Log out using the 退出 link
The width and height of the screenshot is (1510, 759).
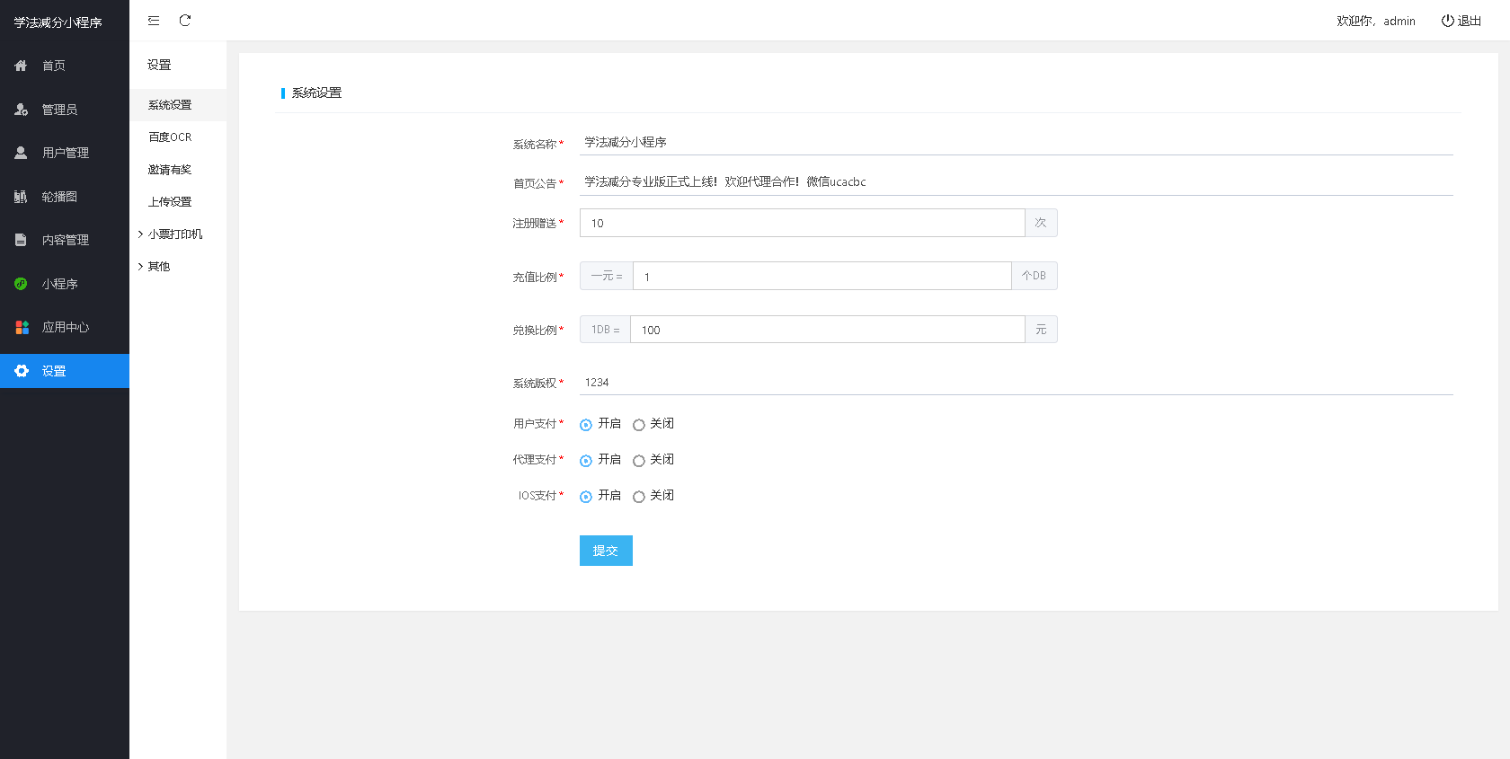(x=1461, y=21)
